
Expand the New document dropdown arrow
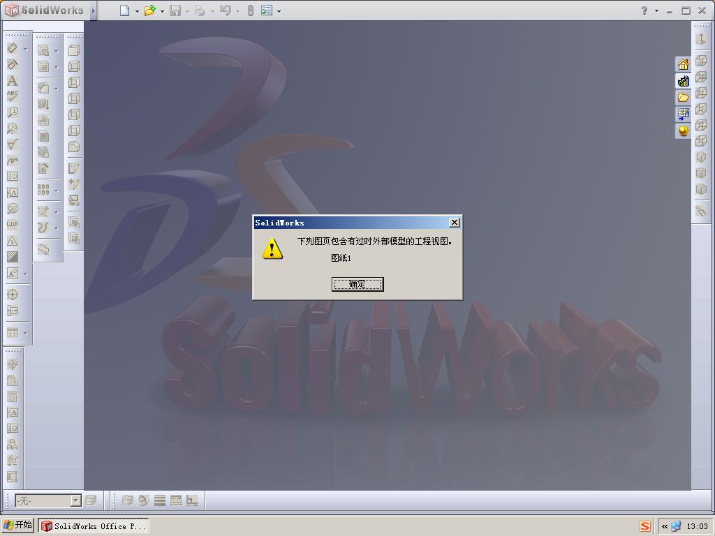point(137,11)
